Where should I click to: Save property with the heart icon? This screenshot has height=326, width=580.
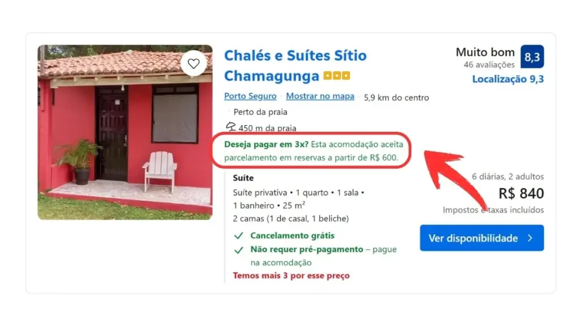point(194,63)
